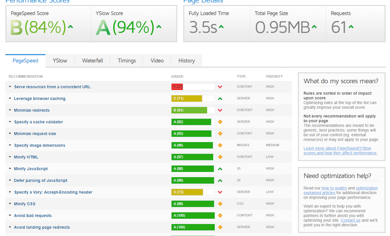Viewport: 390px width, 236px height.
Task: Expand the Avoid bad requests recommendation
Action: click(x=33, y=215)
